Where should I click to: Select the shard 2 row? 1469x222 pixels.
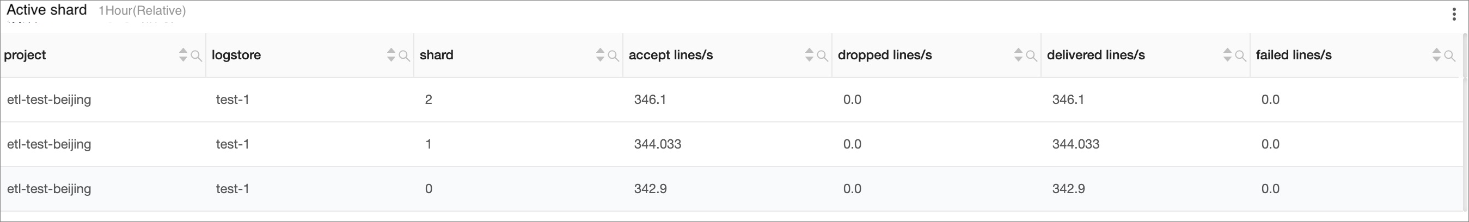point(731,100)
